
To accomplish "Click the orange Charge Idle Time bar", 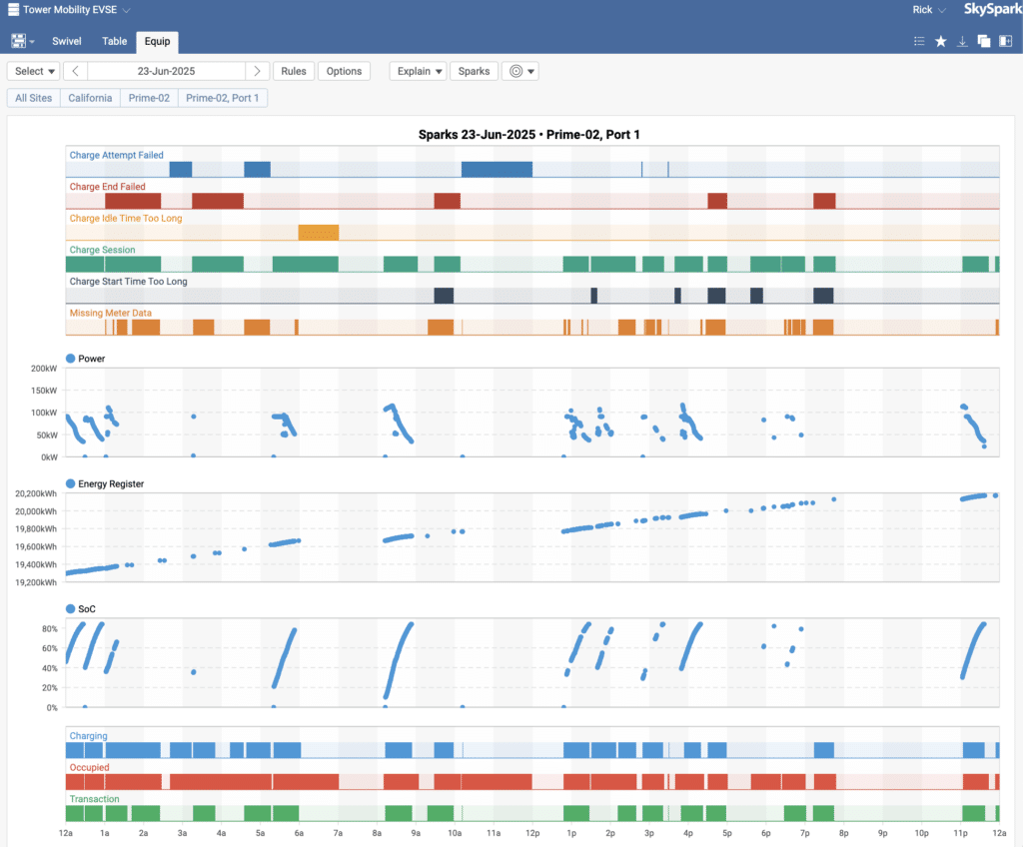I will pos(318,233).
